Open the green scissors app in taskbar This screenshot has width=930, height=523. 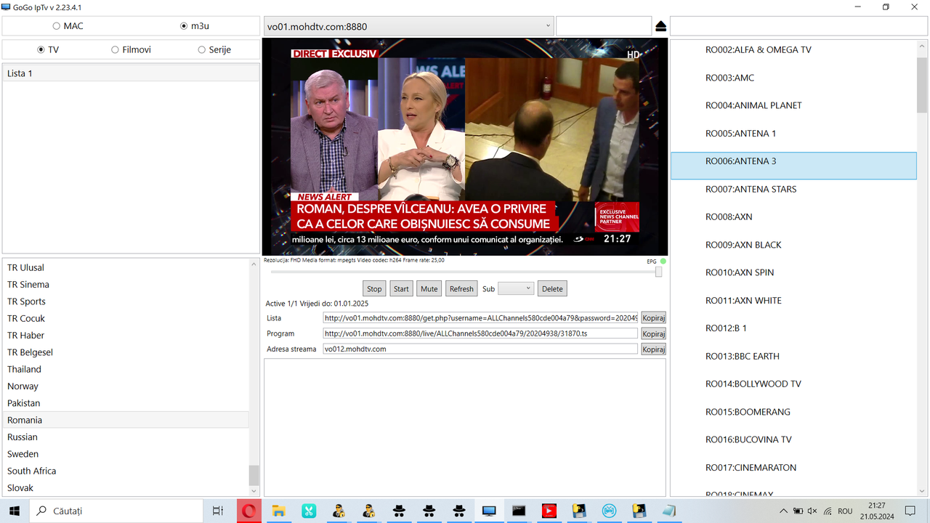(x=309, y=511)
